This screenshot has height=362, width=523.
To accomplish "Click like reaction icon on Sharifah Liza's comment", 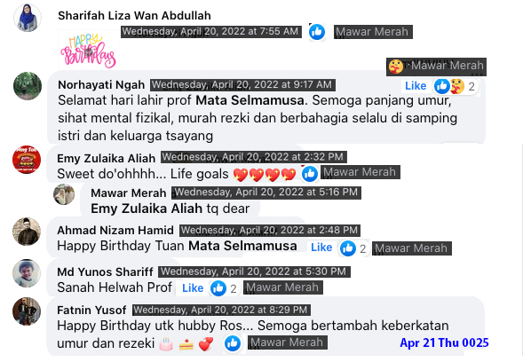I will [x=317, y=32].
